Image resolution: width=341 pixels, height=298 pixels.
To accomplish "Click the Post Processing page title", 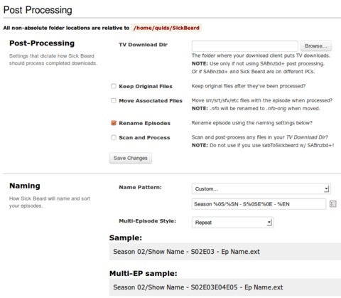I will coord(38,10).
